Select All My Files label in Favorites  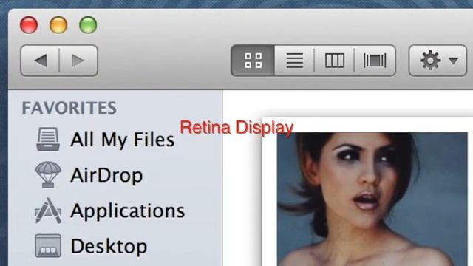[122, 140]
